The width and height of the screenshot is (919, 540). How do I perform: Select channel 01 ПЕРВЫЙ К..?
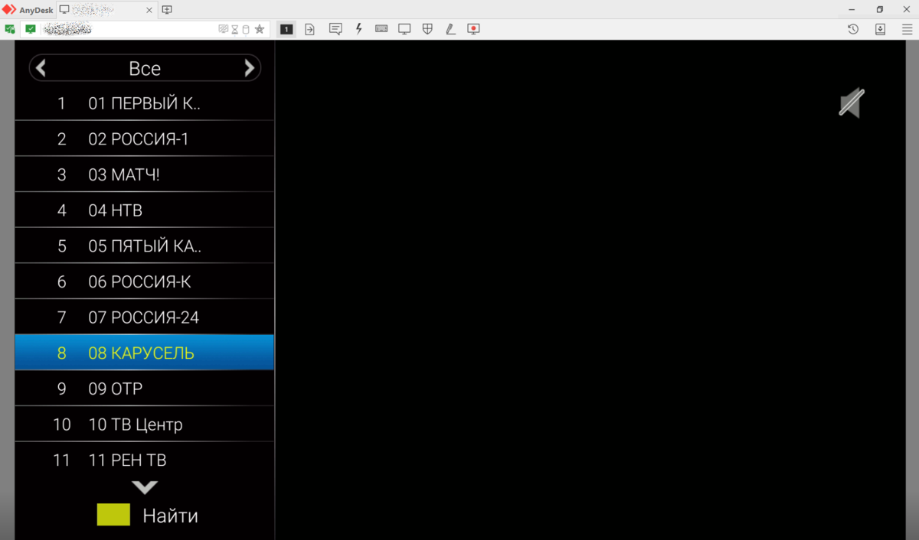[x=144, y=103]
